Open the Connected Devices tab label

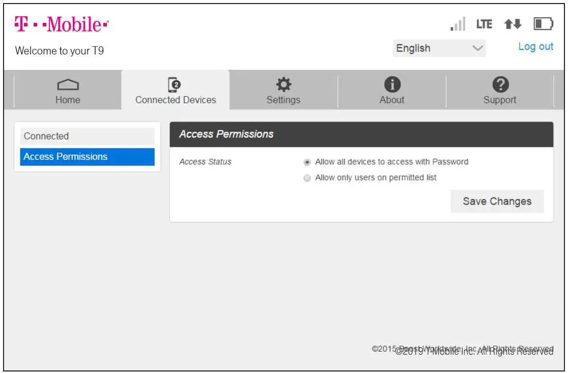pos(175,100)
